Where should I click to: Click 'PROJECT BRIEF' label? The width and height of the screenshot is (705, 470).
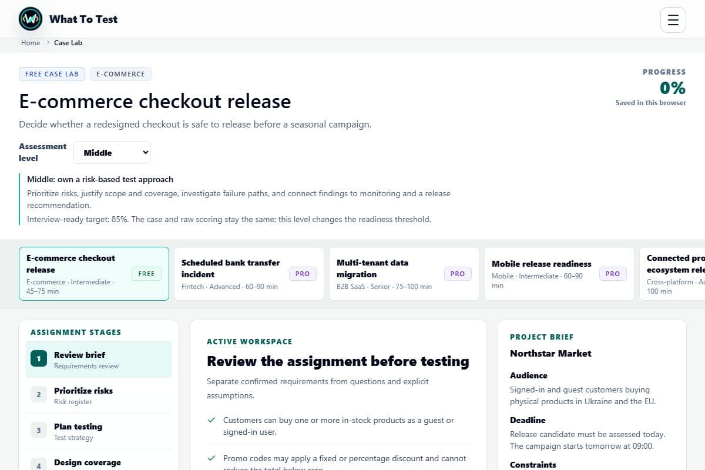542,337
